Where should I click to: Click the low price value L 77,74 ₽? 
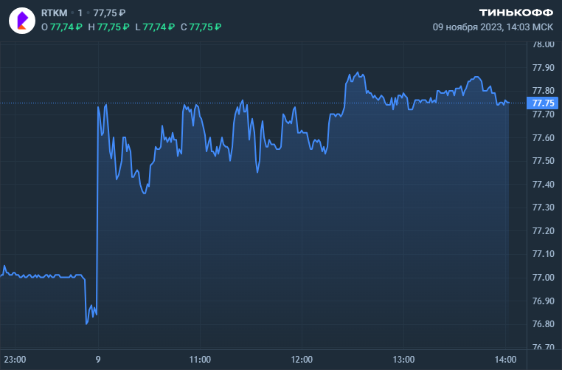pos(154,27)
